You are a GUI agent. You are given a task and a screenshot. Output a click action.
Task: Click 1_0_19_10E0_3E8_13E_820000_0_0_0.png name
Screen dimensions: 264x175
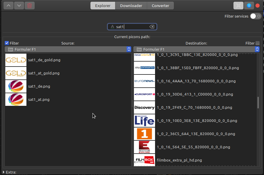click(197, 121)
